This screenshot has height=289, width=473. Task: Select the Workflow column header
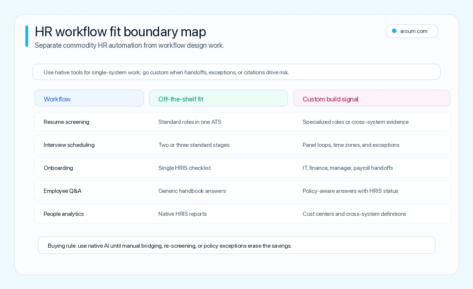pos(89,98)
